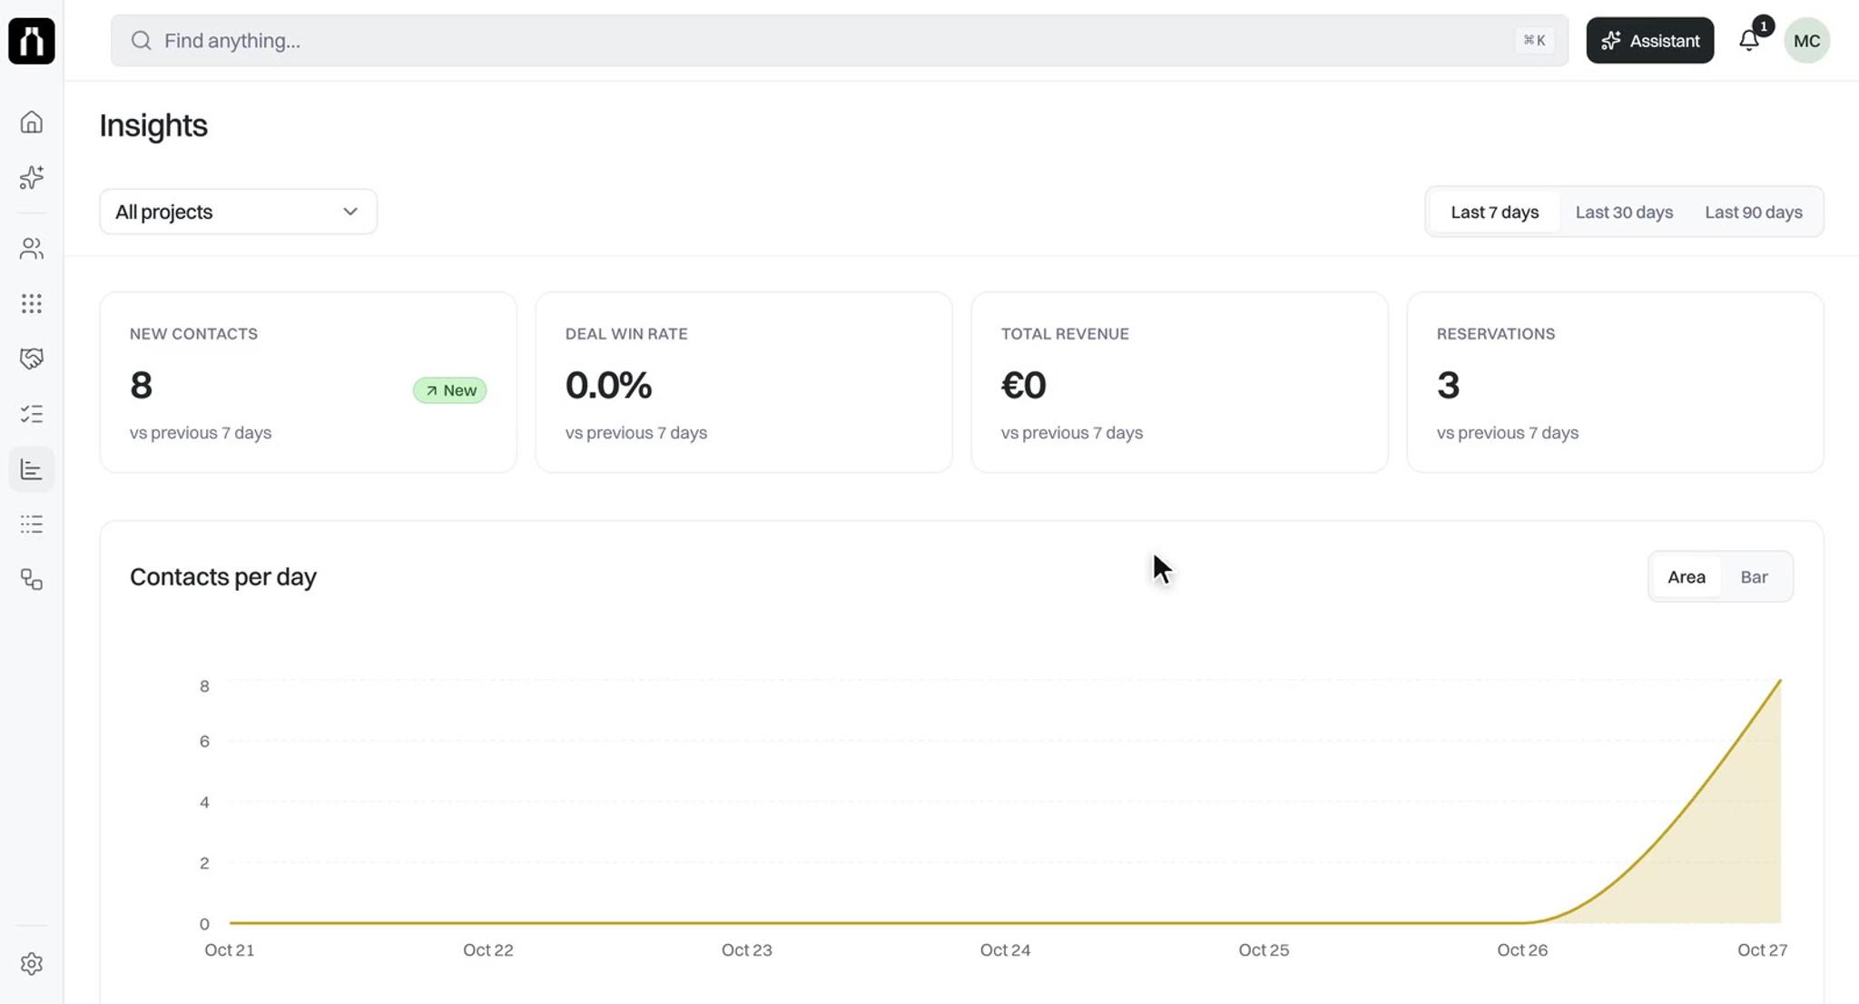Click the Oct 26 axis label

[1522, 950]
